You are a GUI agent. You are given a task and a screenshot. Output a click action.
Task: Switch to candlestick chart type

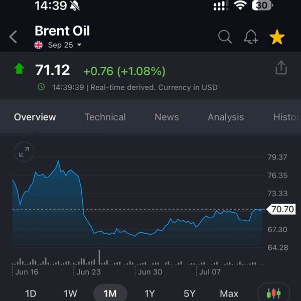coord(273,293)
